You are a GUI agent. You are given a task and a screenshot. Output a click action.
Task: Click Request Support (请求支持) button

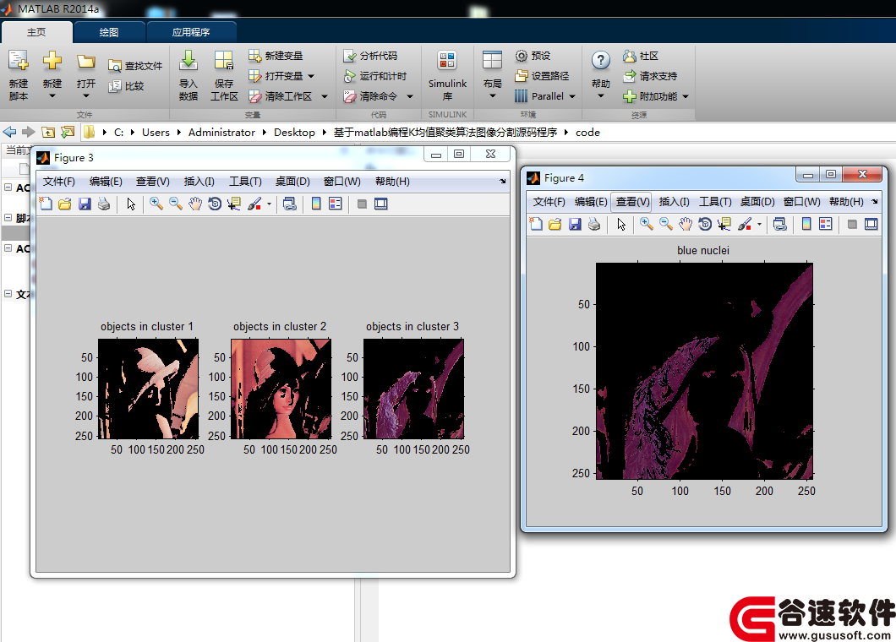pyautogui.click(x=650, y=76)
